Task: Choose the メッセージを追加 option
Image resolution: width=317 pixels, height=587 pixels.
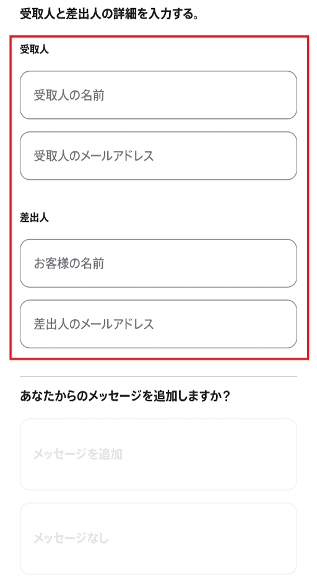Action: (158, 454)
